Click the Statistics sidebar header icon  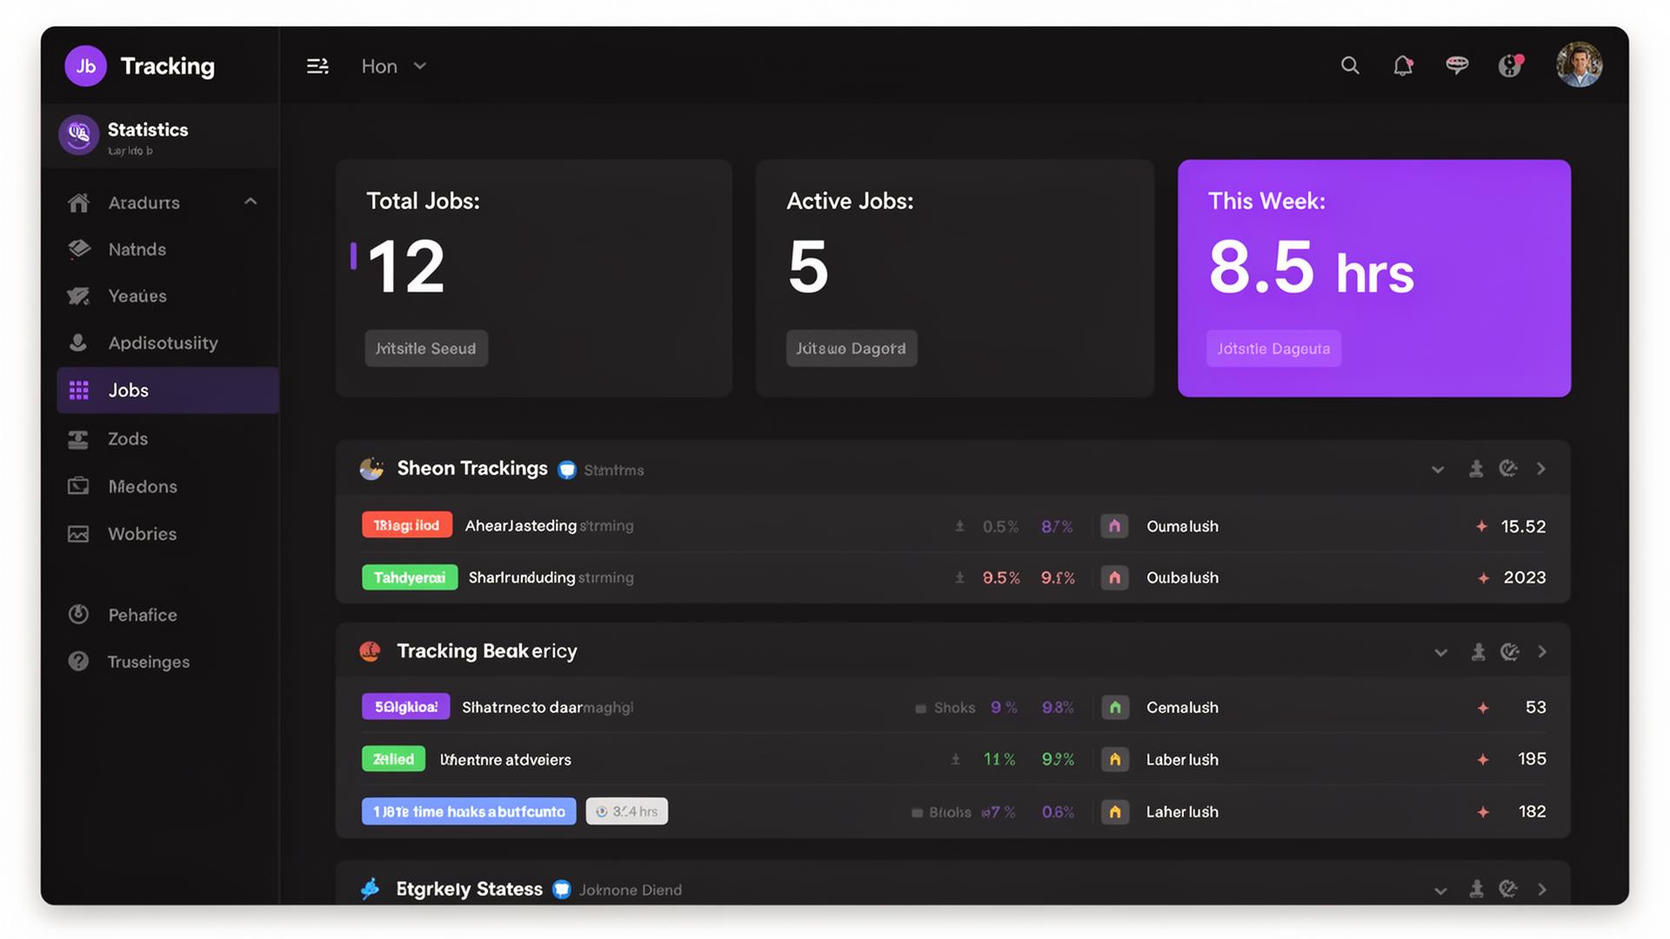tap(79, 135)
